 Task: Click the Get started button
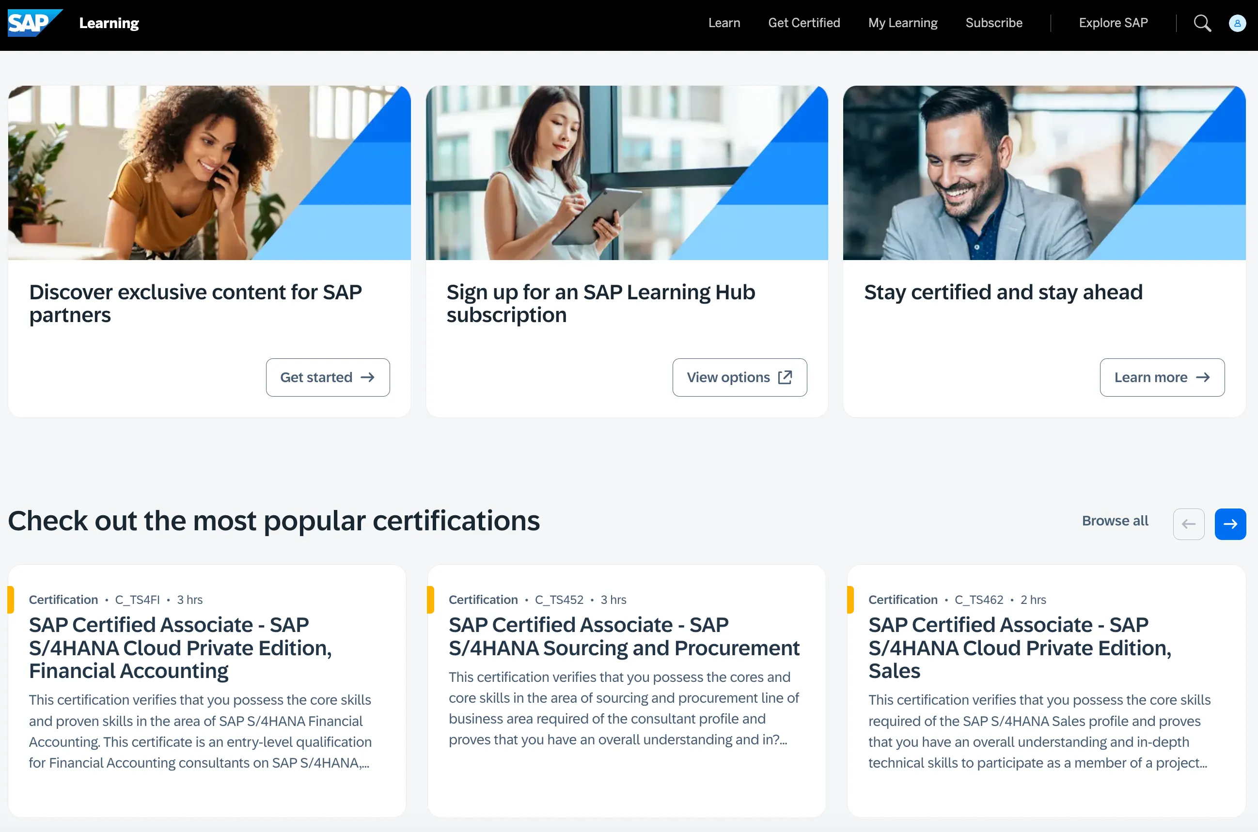coord(328,377)
